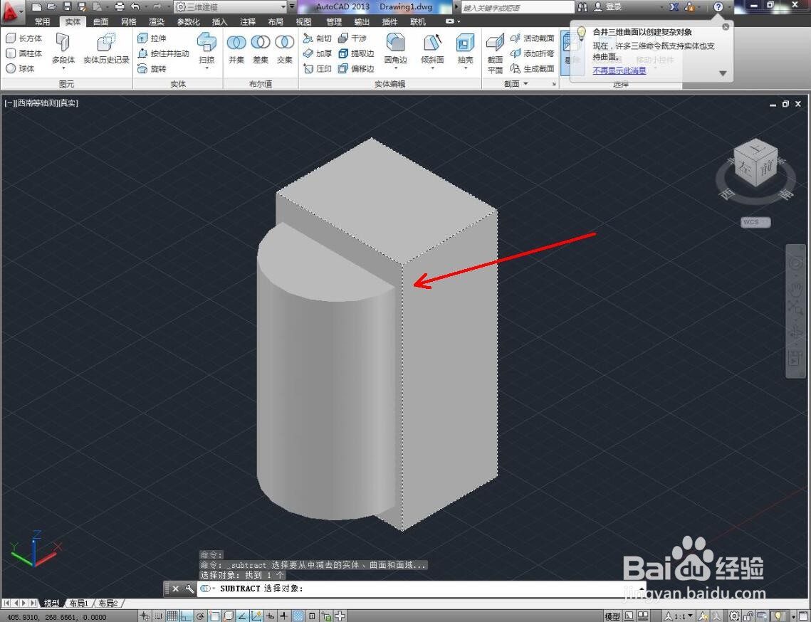Image resolution: width=811 pixels, height=622 pixels.
Task: Switch to the 渲染 ribbon tab
Action: click(x=157, y=22)
